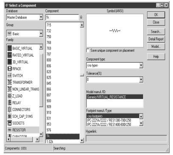
Task: Select the SCH_CAP_SYMS family icon
Action: [x=9, y=116]
